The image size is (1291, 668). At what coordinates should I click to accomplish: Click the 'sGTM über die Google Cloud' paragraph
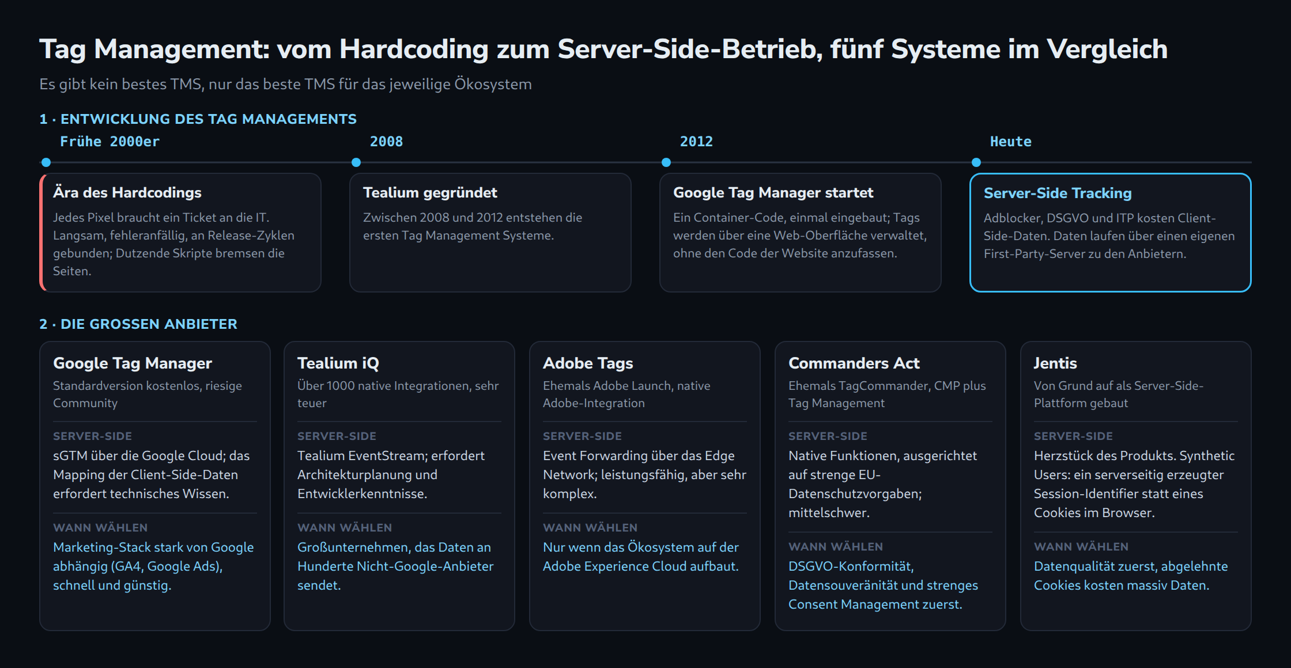(152, 475)
